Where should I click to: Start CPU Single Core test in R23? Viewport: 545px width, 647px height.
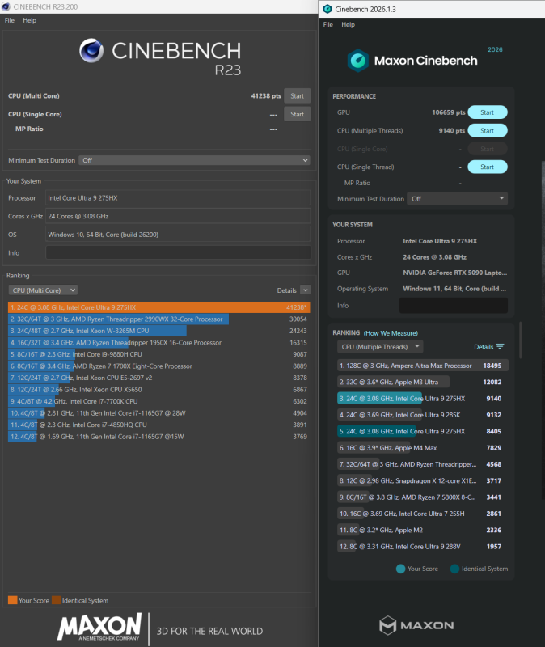pyautogui.click(x=297, y=114)
